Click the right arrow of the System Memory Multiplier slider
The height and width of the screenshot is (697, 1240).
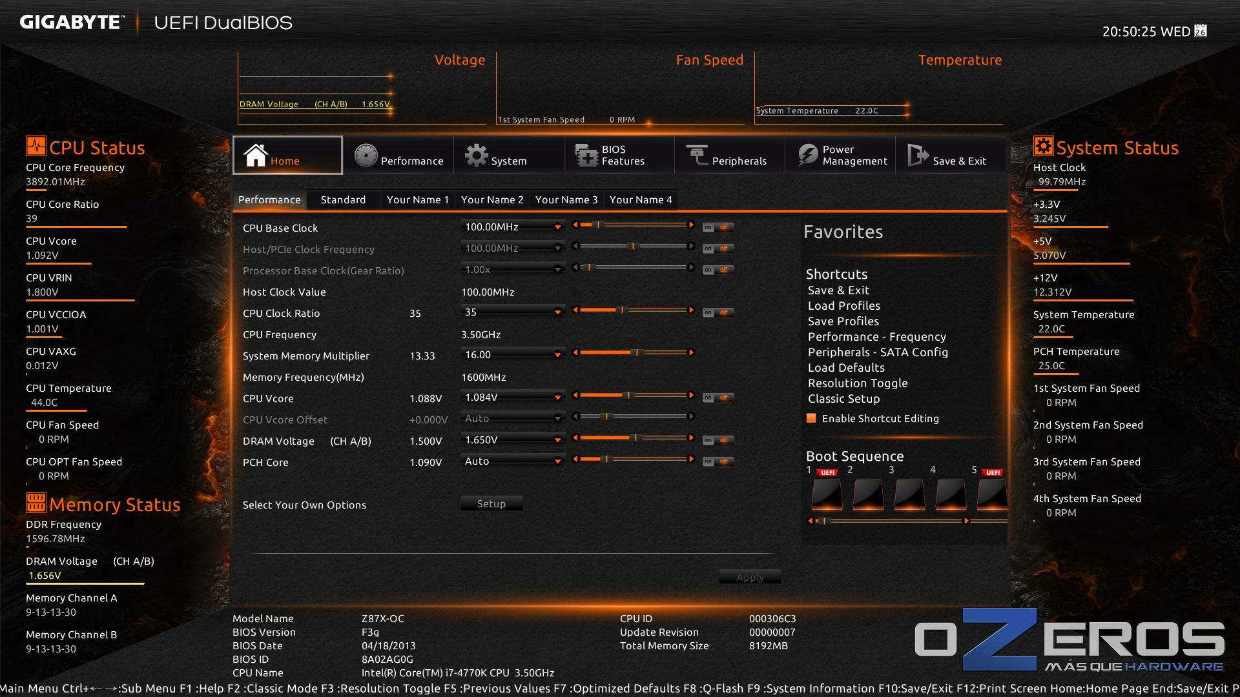click(x=691, y=352)
